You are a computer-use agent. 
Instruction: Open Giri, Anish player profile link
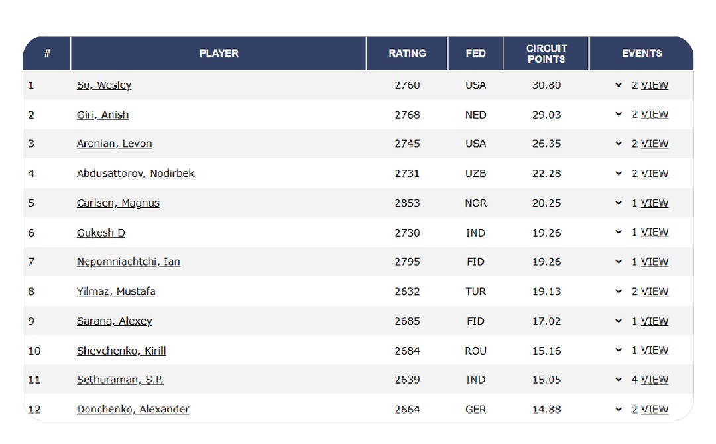click(103, 115)
